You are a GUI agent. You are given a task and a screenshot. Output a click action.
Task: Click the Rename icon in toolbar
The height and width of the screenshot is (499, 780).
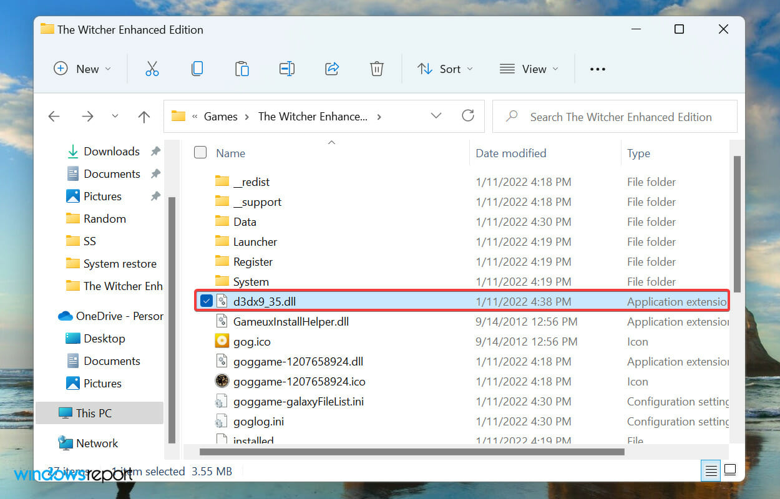[x=287, y=69]
